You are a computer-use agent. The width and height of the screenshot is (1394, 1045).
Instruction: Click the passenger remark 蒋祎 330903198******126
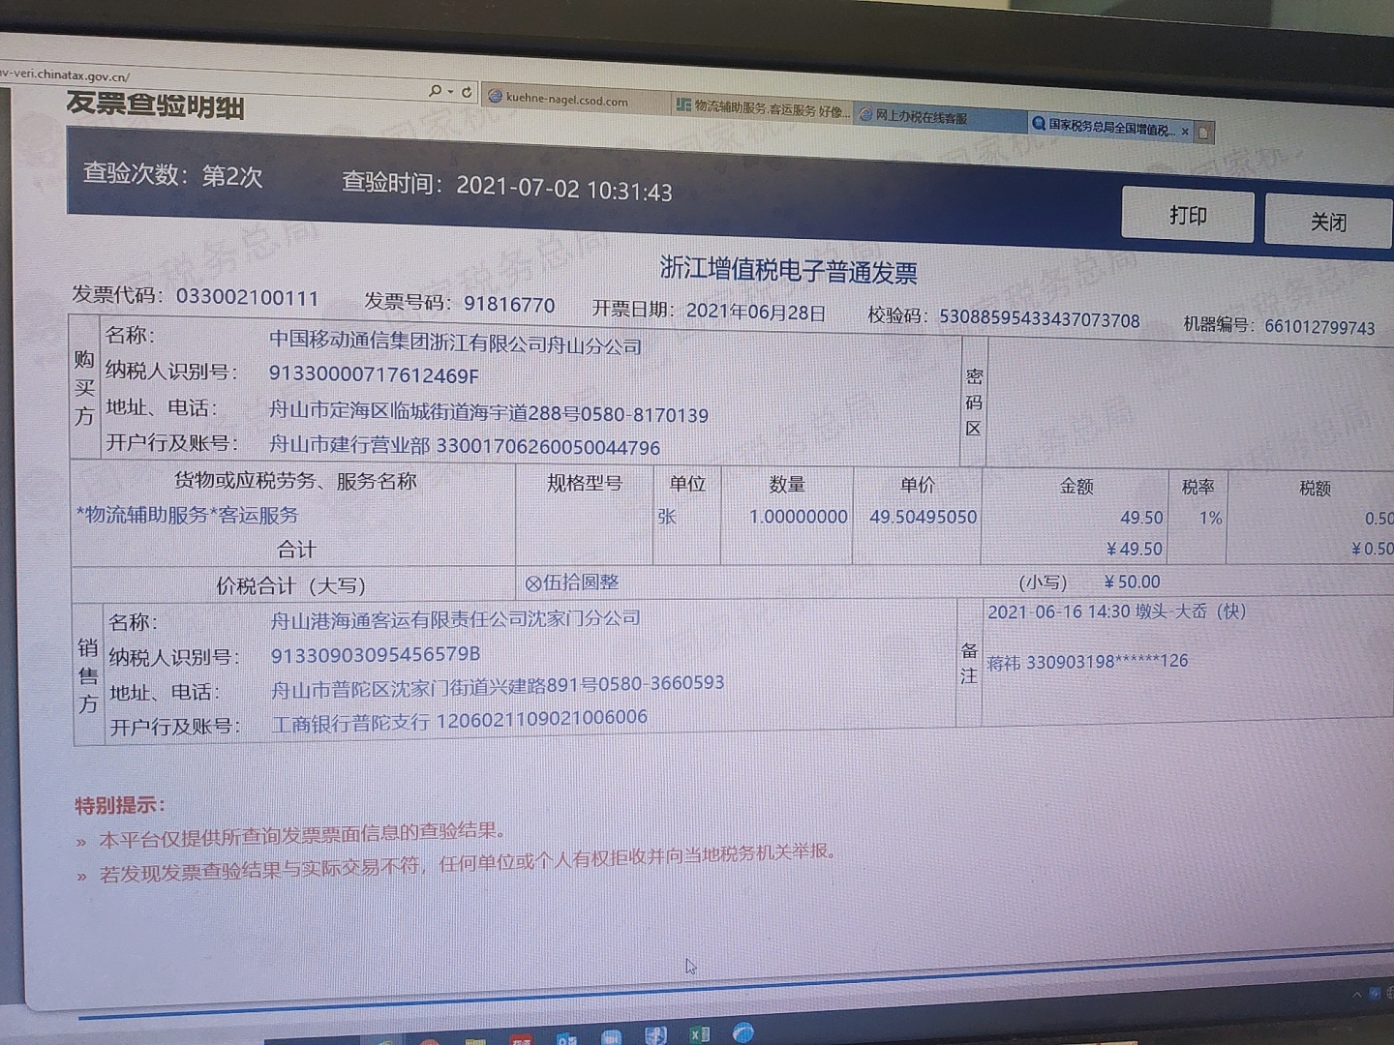pyautogui.click(x=1087, y=662)
